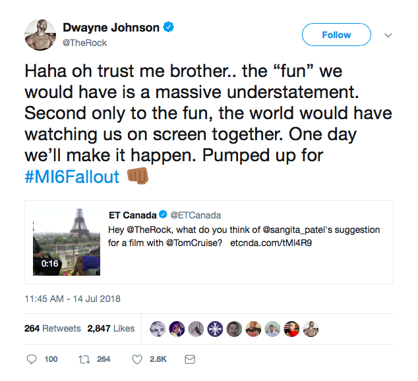Click the retweet arrows icon
Screen dimensions: 418x381
(85, 359)
